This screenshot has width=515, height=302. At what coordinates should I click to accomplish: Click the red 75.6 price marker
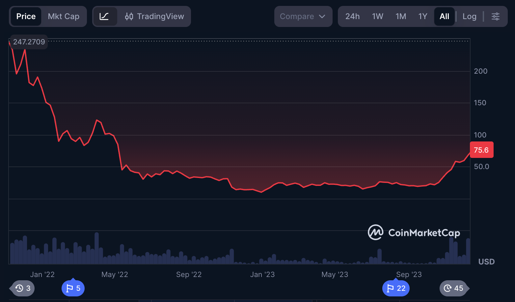pos(482,150)
